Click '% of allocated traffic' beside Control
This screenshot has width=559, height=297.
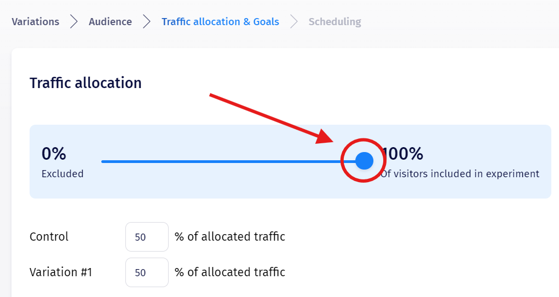pos(230,237)
